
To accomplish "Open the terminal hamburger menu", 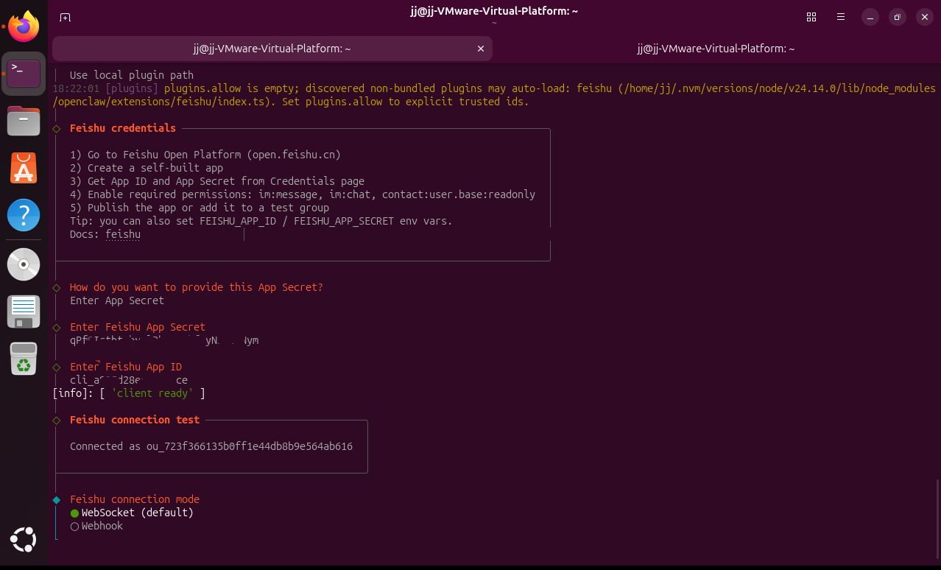I will click(841, 17).
